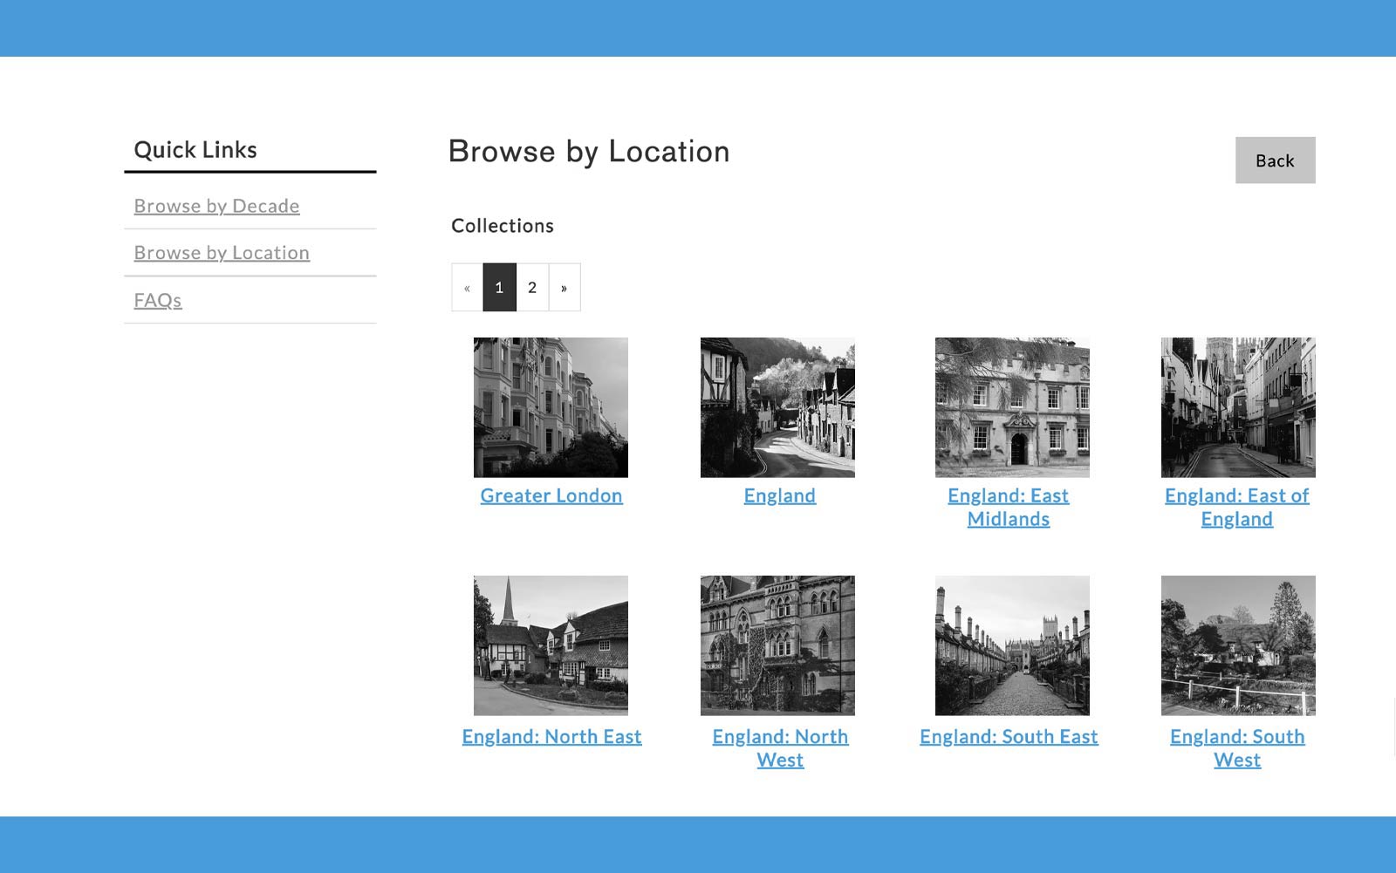
Task: Select page 1 in pagination
Action: click(499, 288)
